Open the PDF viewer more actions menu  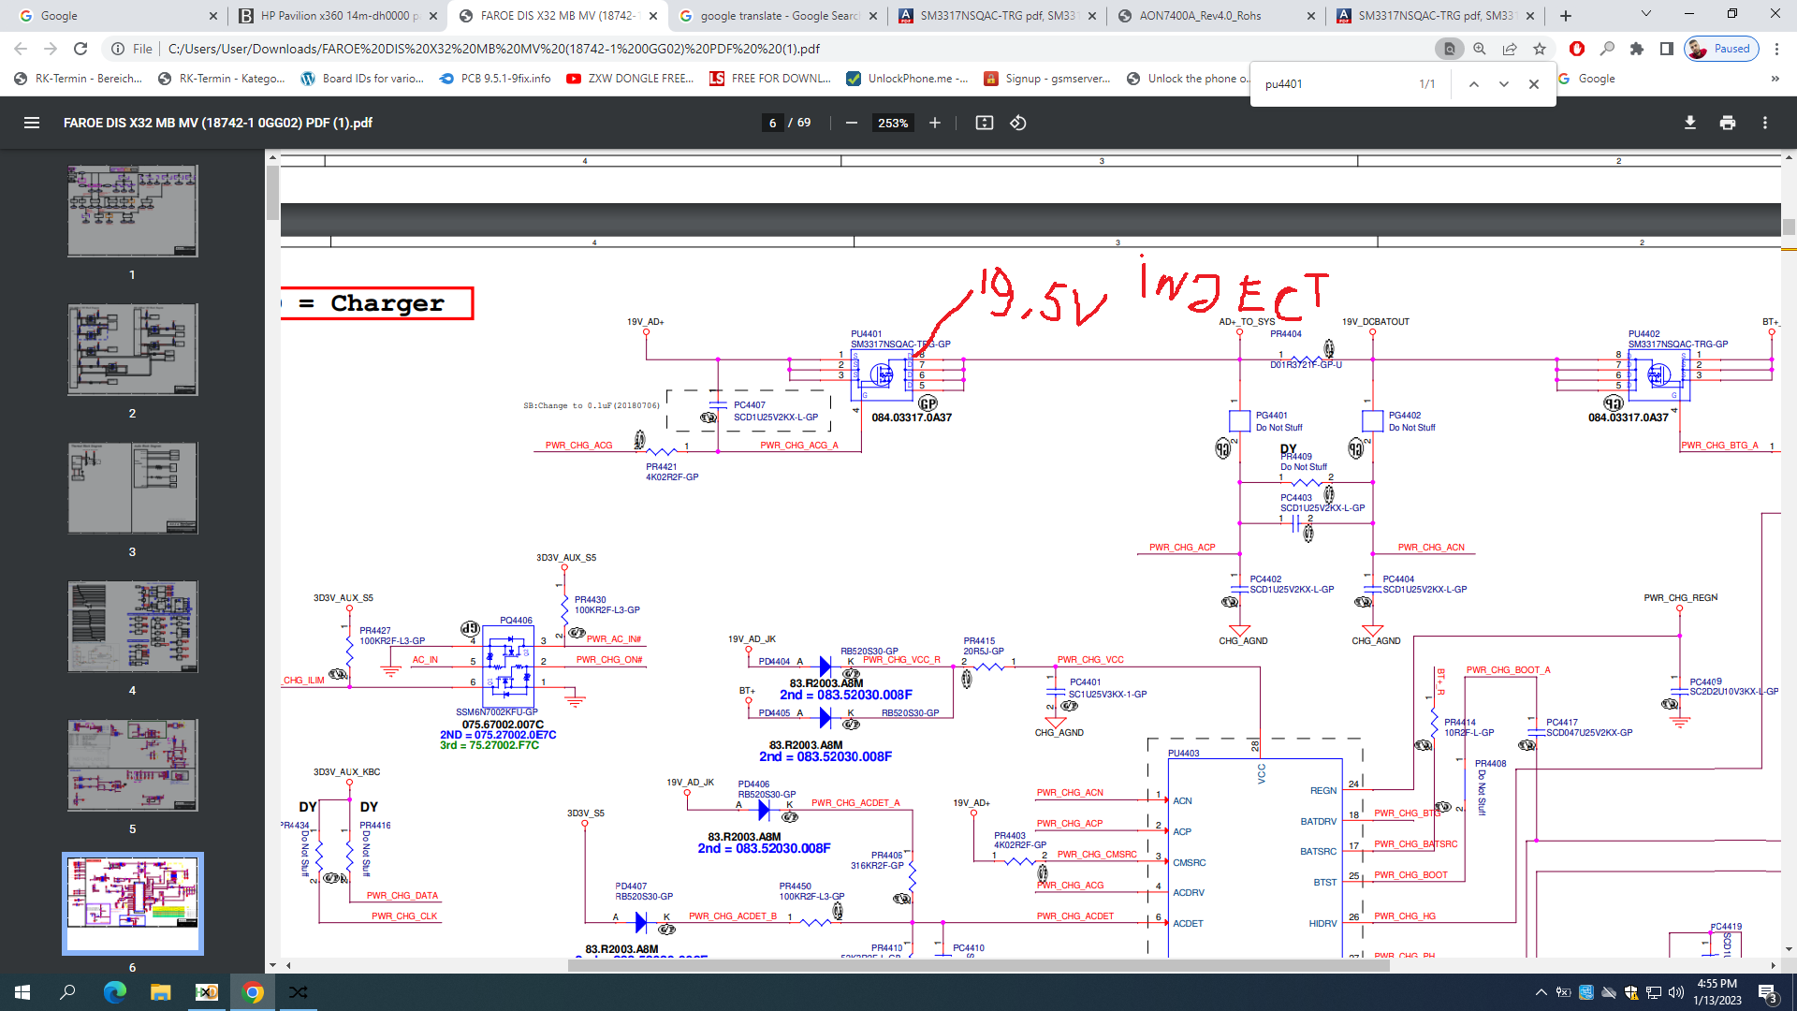tap(1764, 123)
